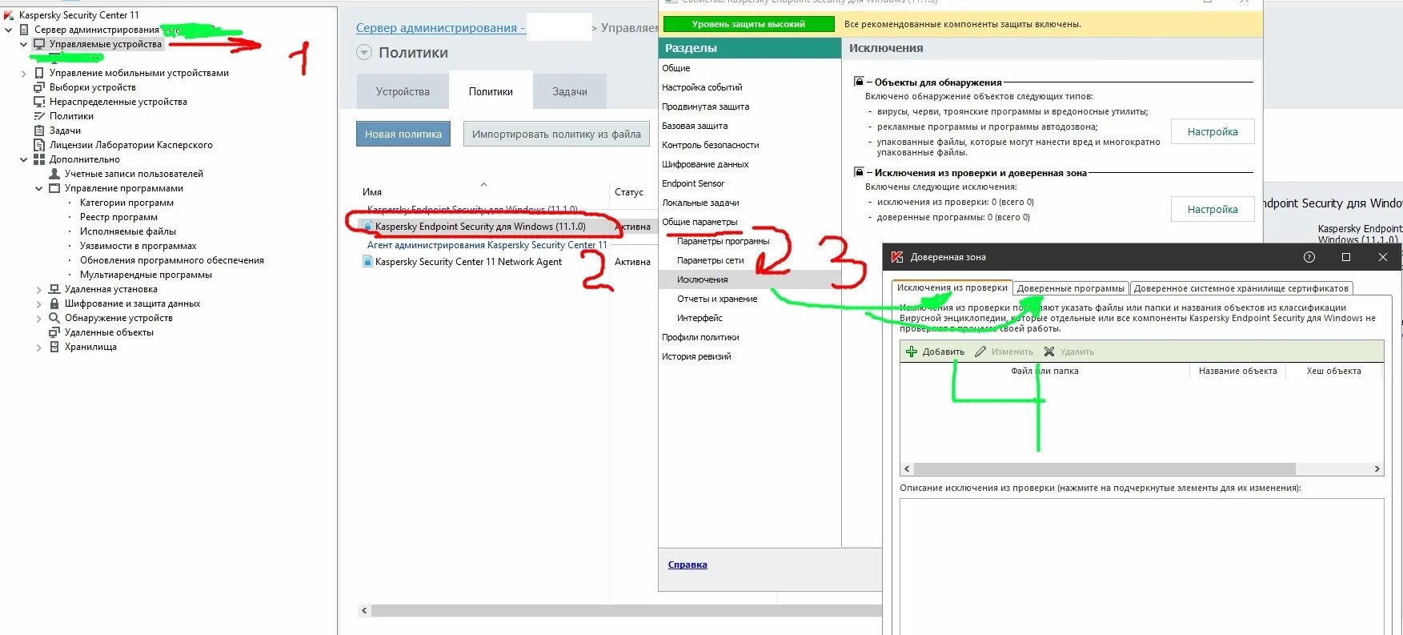Expand the Обнаружение устройств node
The image size is (1403, 635).
(39, 318)
